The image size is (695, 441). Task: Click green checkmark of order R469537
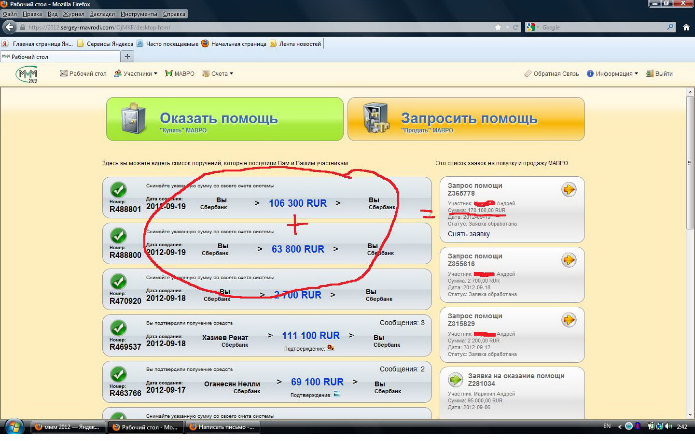coord(118,328)
